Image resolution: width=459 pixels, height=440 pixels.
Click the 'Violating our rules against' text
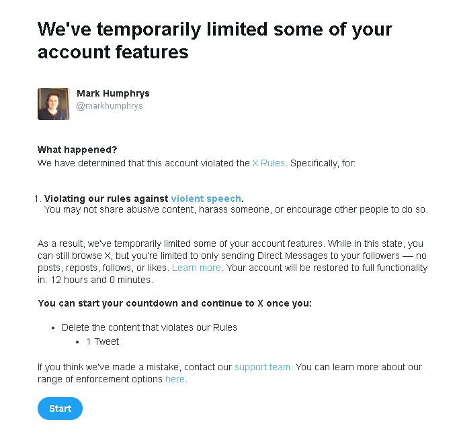click(107, 199)
